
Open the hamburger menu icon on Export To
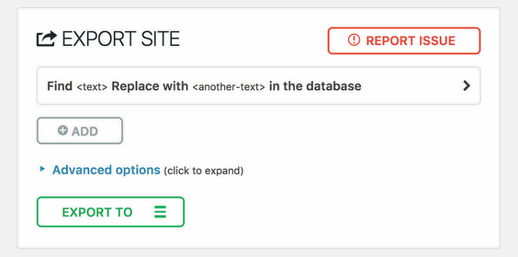click(161, 212)
